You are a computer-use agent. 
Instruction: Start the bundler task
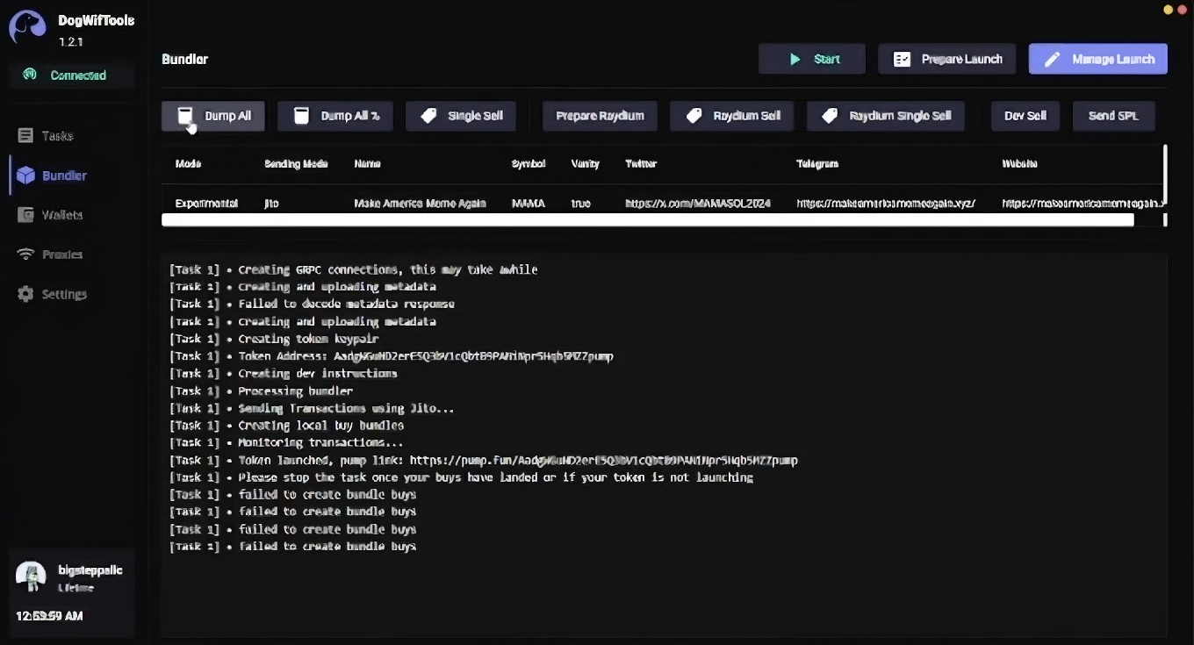pos(812,59)
